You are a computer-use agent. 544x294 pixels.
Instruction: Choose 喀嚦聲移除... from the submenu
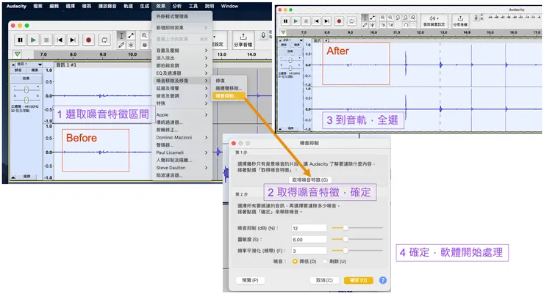[x=229, y=88]
